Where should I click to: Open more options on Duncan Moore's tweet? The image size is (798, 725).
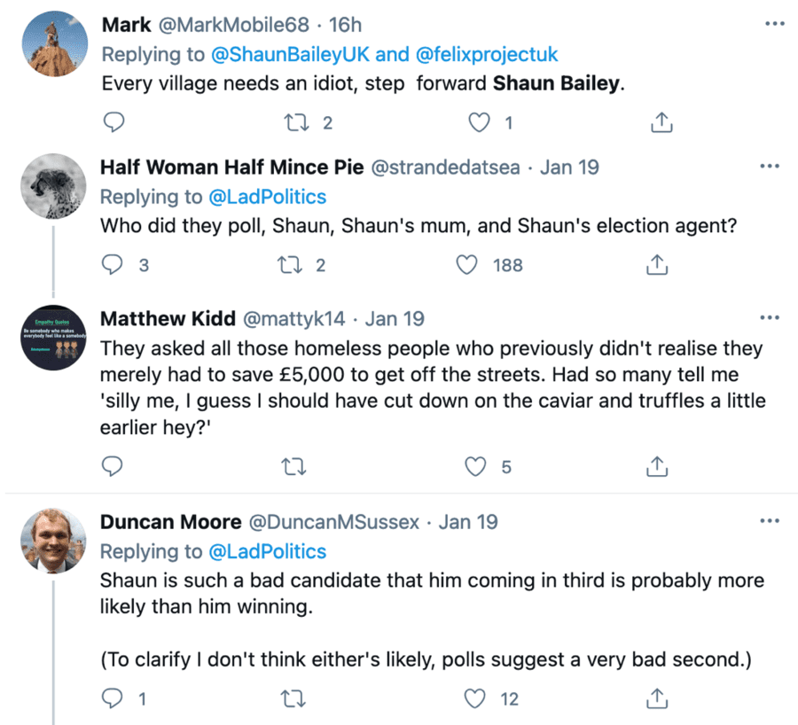770,523
